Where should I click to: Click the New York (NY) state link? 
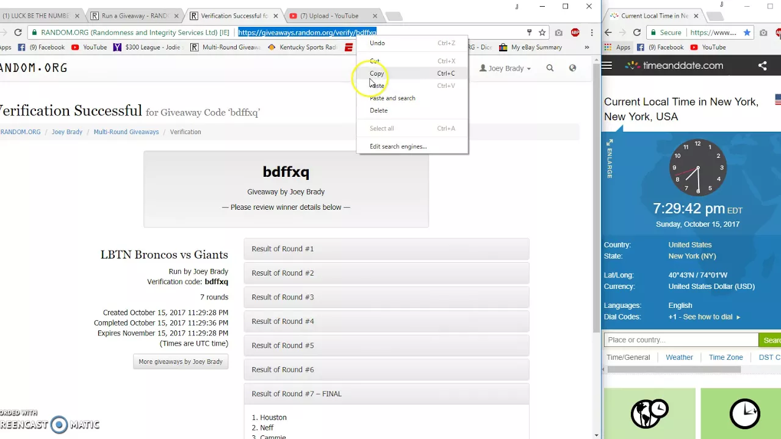pos(692,256)
